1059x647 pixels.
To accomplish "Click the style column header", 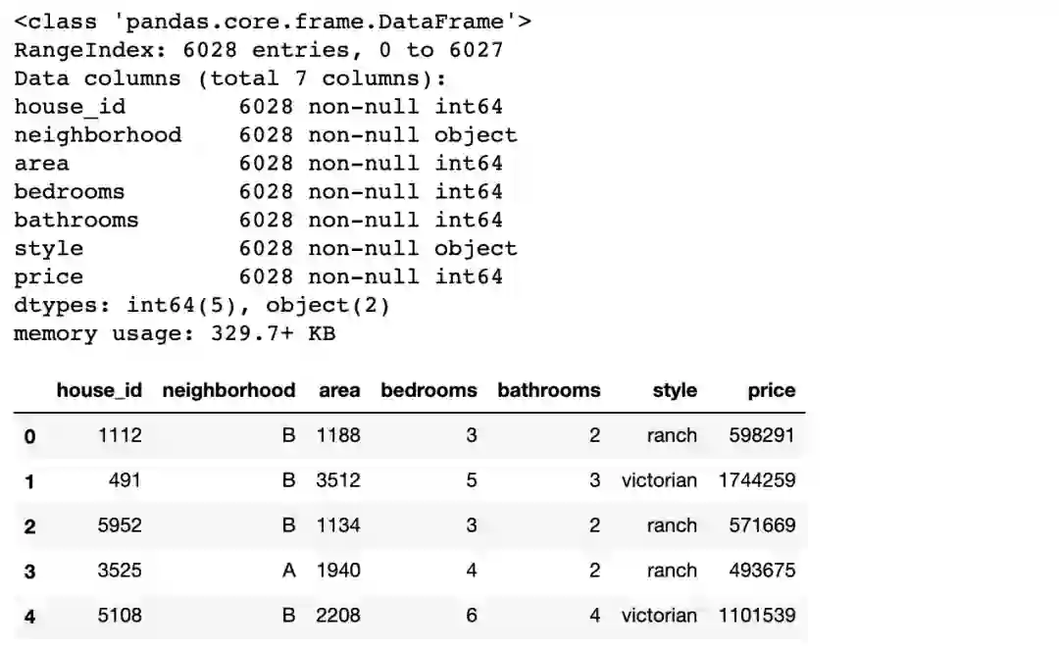I will click(675, 390).
